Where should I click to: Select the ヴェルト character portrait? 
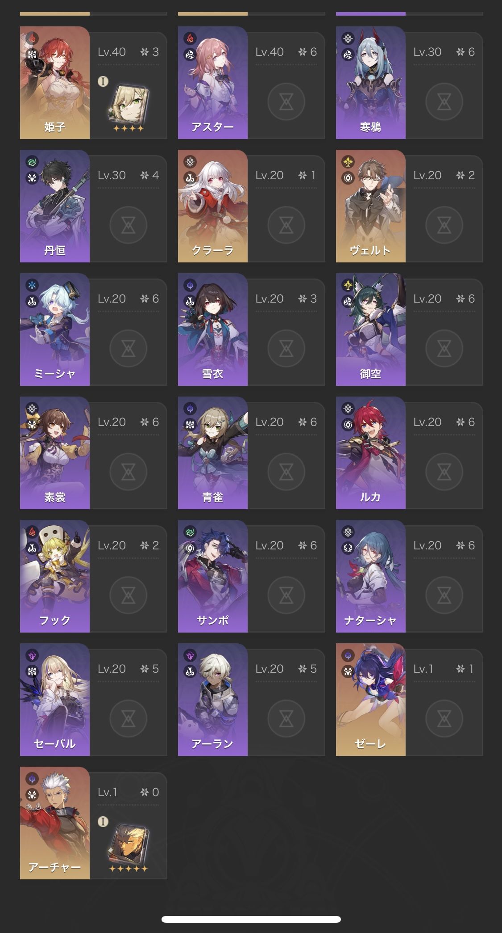371,206
